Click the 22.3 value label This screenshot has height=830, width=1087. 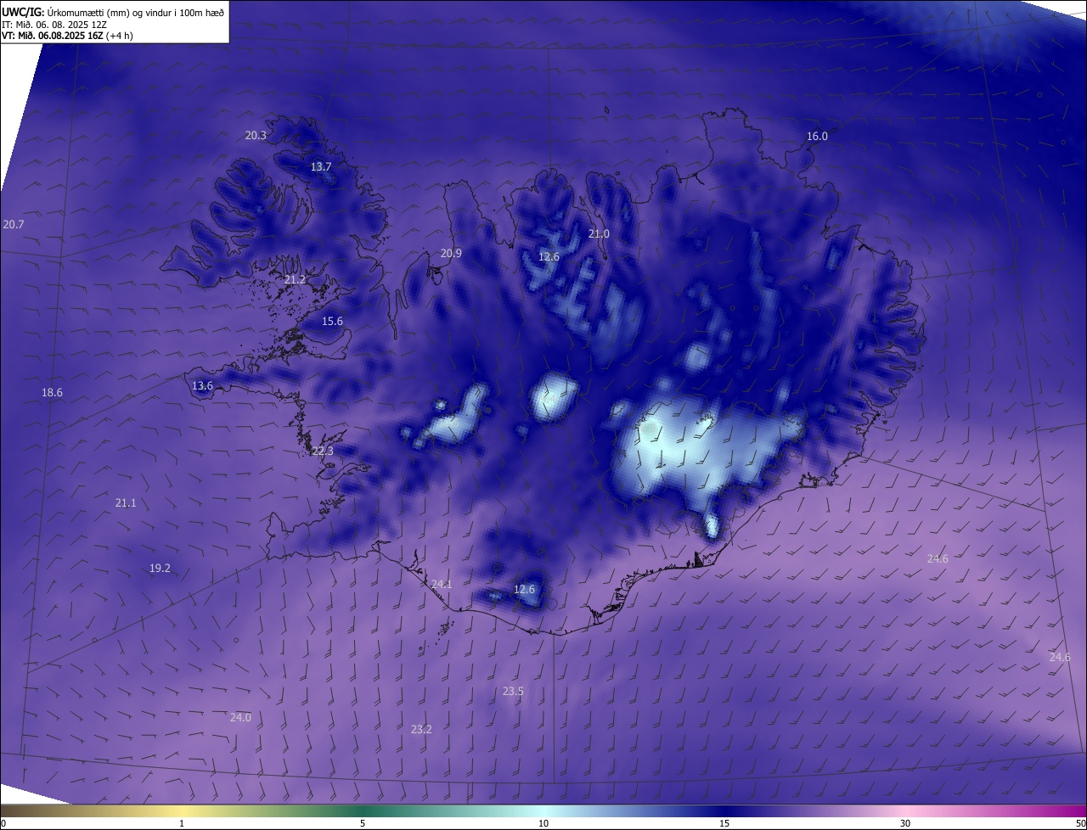coord(323,451)
